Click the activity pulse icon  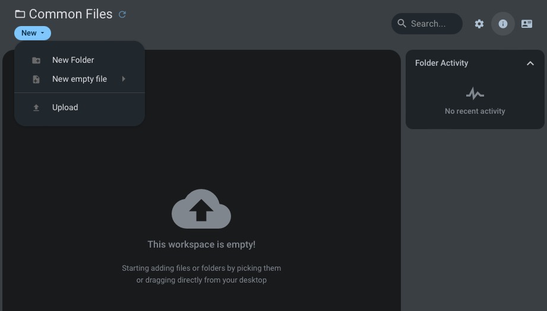[x=475, y=93]
